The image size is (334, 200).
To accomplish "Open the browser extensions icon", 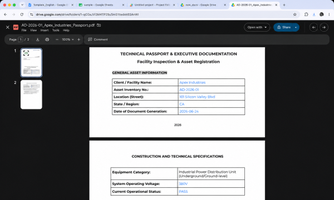I will 306,14.
